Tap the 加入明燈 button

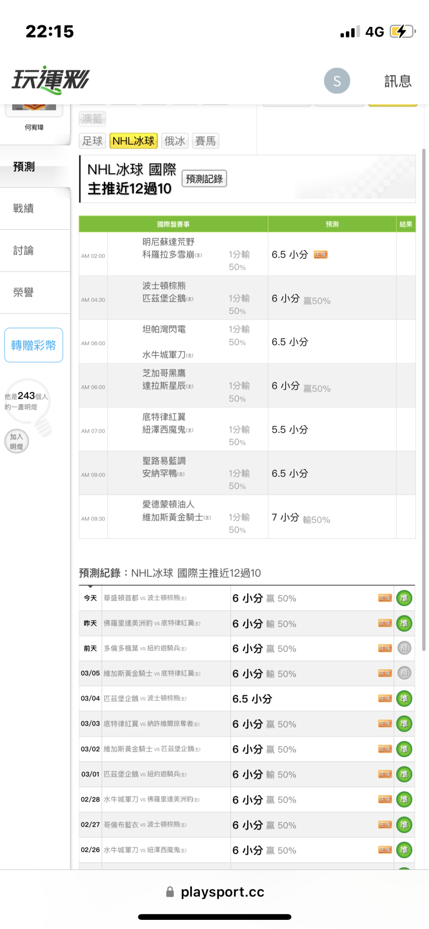click(17, 441)
